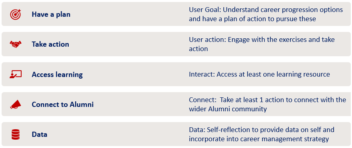
Task: Click empty middle area of the Access learning row
Action: (135, 74)
